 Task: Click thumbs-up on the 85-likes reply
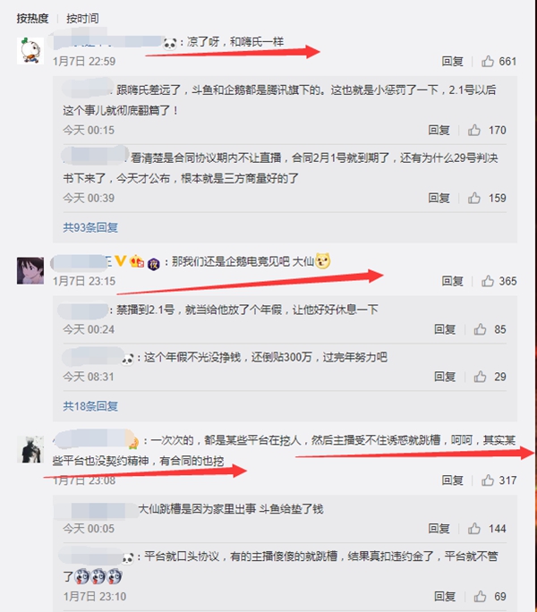pyautogui.click(x=480, y=329)
